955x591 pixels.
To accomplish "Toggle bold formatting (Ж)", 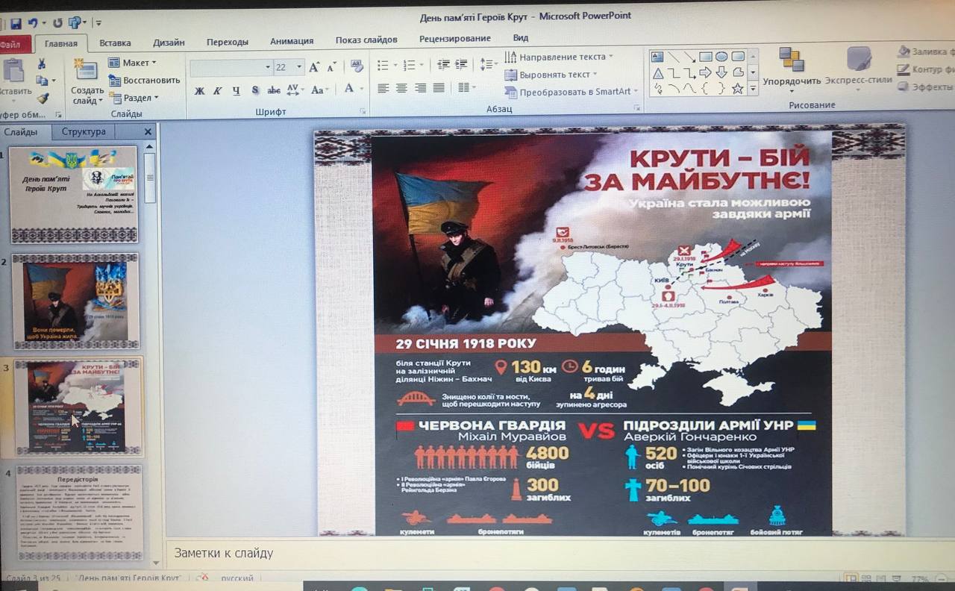I will [x=199, y=91].
